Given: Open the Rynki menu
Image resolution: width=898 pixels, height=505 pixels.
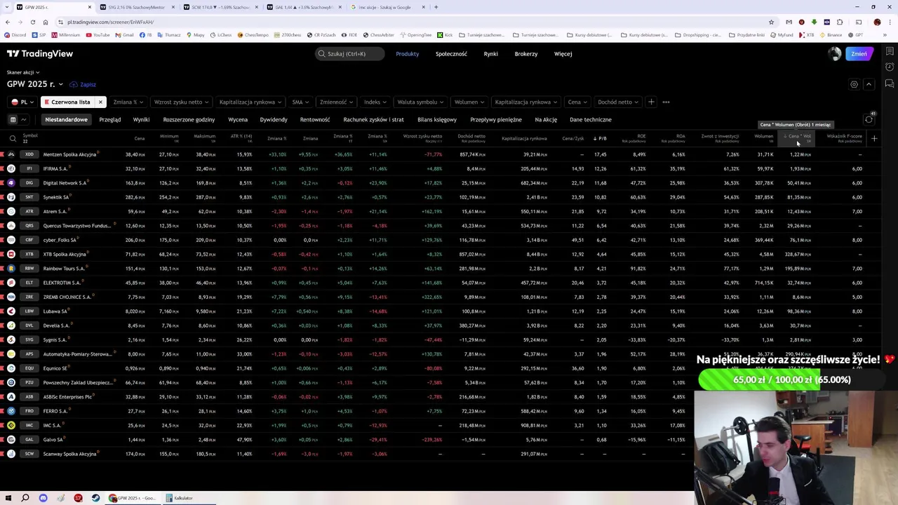Looking at the screenshot, I should coord(490,53).
